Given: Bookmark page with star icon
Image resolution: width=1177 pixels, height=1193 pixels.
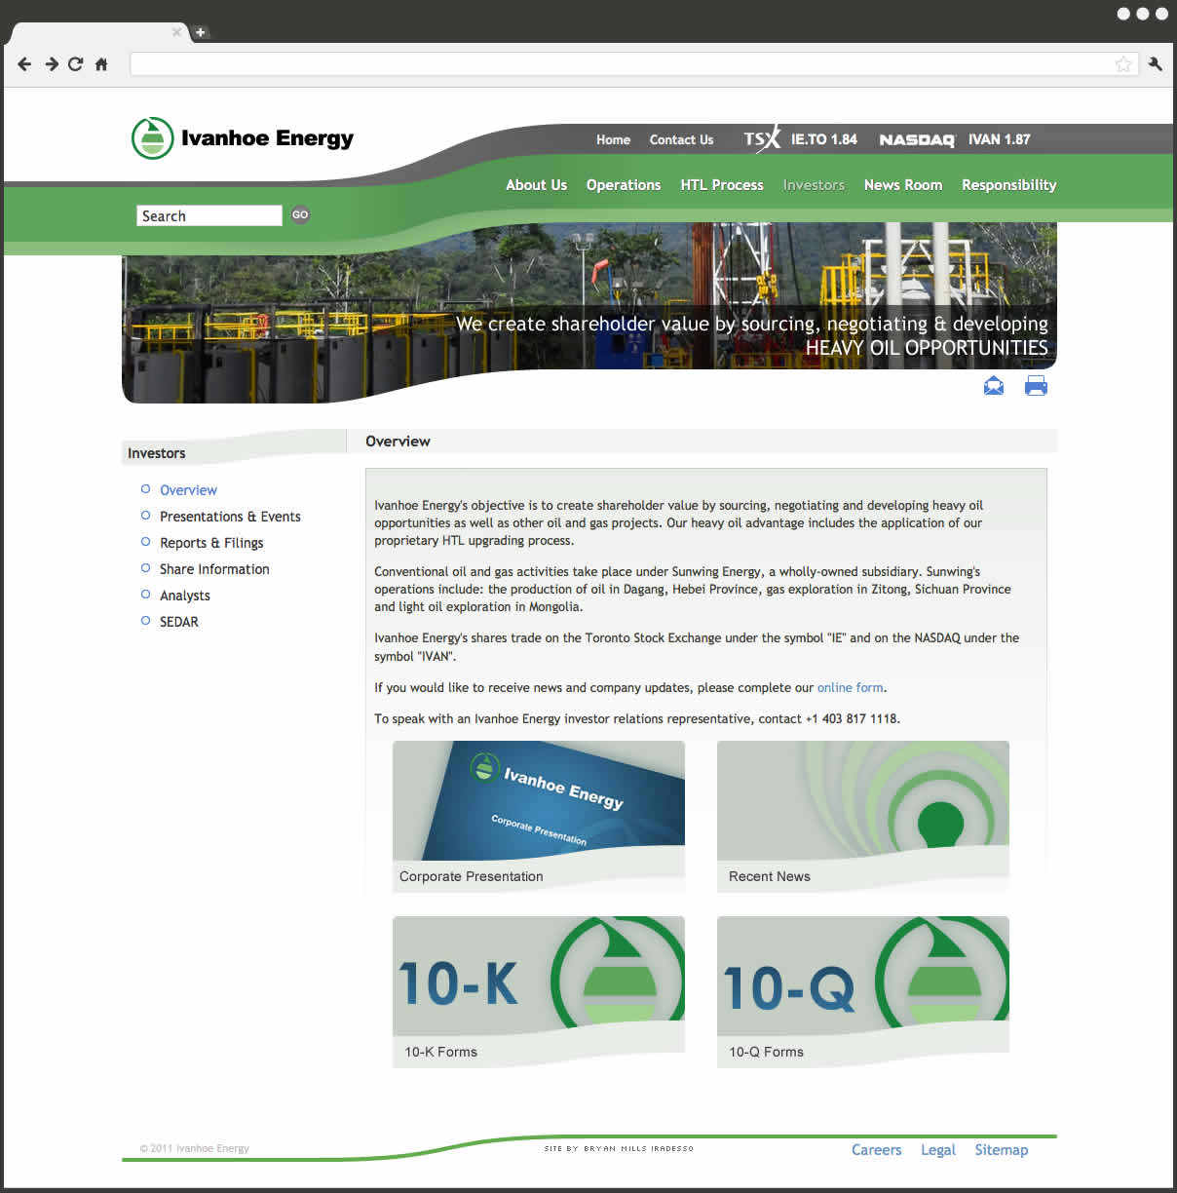Looking at the screenshot, I should point(1123,64).
